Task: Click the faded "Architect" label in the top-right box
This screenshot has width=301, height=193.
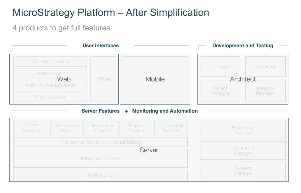Action: [x=265, y=67]
